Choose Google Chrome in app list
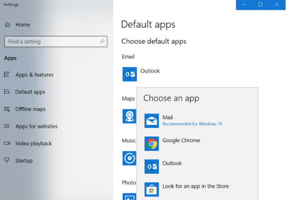 tap(197, 144)
